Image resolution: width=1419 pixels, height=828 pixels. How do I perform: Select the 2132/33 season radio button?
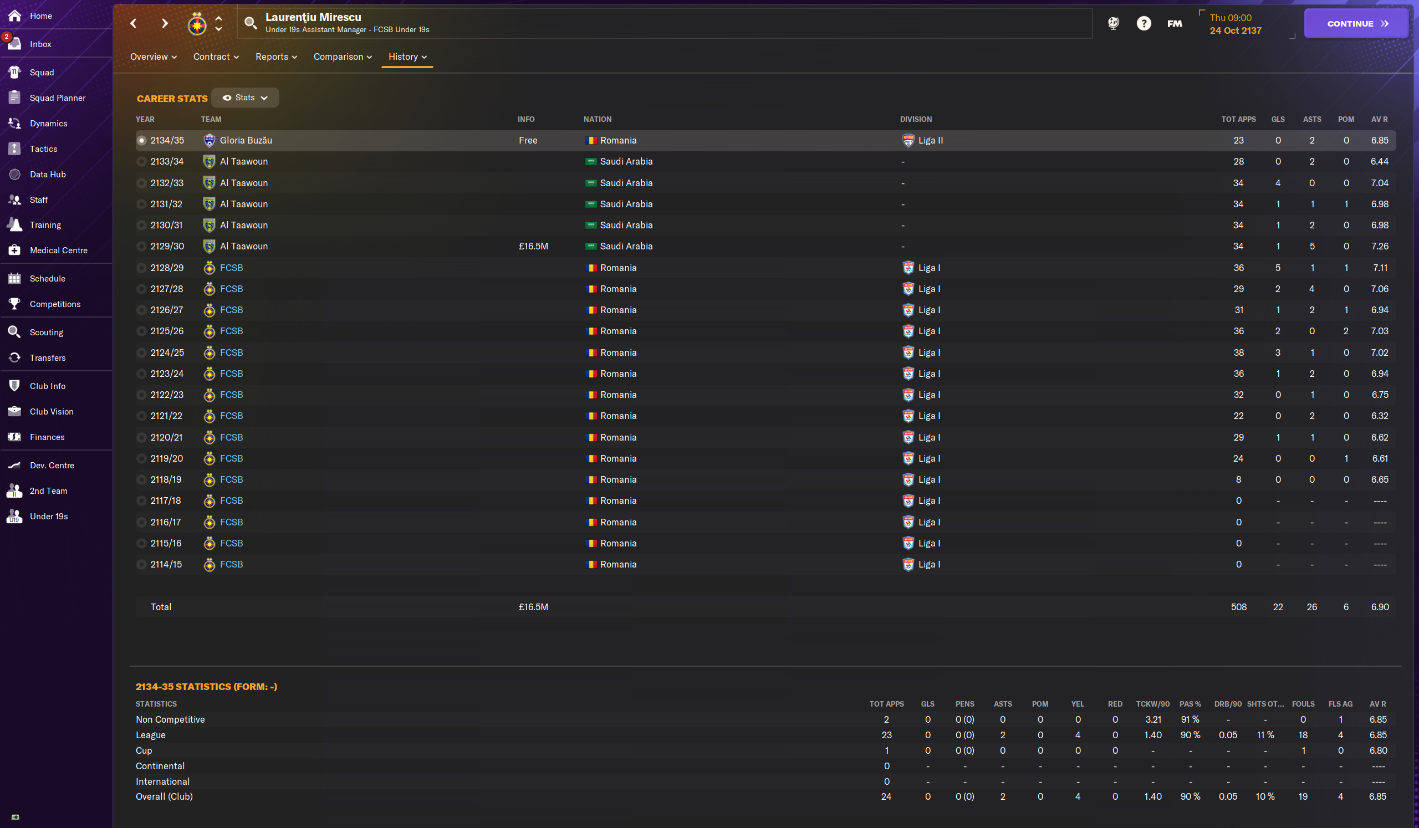141,183
